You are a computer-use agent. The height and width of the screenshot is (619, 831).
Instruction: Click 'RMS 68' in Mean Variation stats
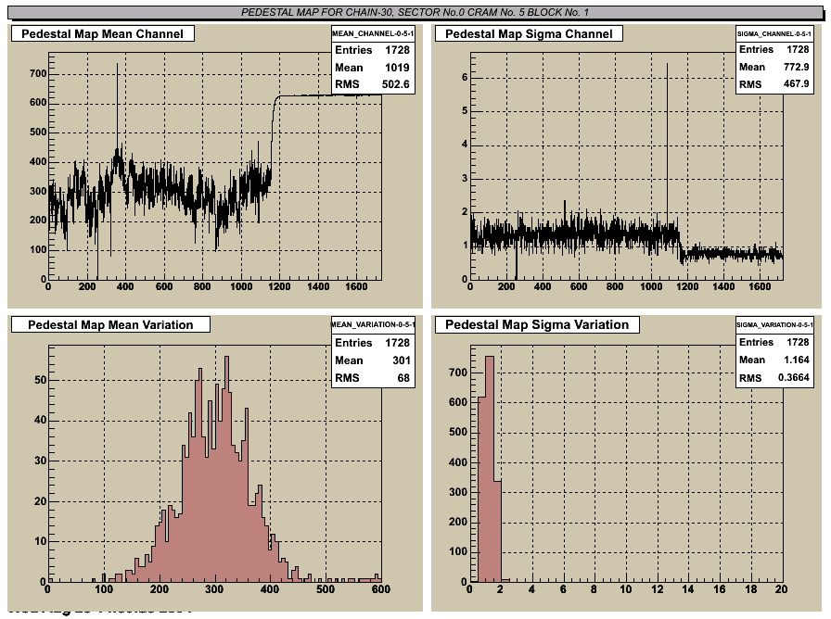pos(372,377)
